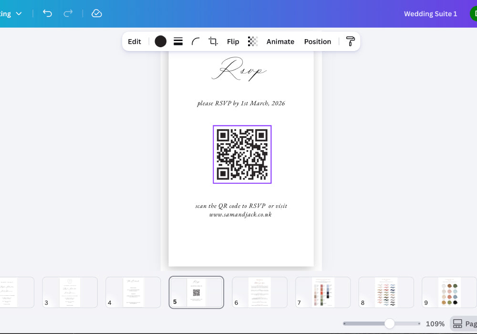Open page 7 color palette thumbnail

(x=323, y=292)
